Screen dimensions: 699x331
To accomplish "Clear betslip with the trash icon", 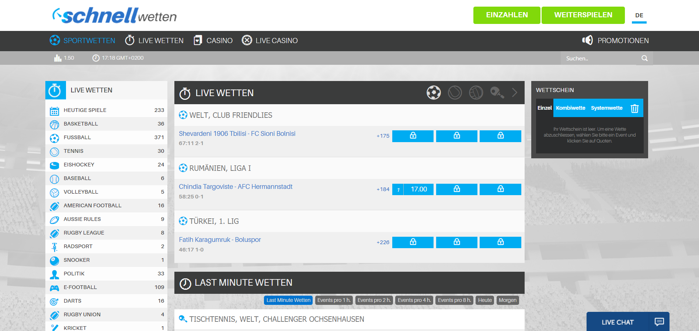I will pos(634,108).
